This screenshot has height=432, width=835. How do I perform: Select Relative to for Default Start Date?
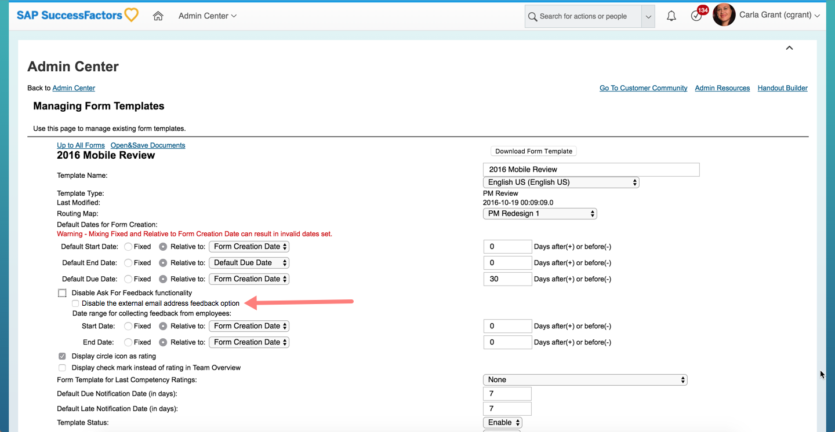[x=163, y=247]
